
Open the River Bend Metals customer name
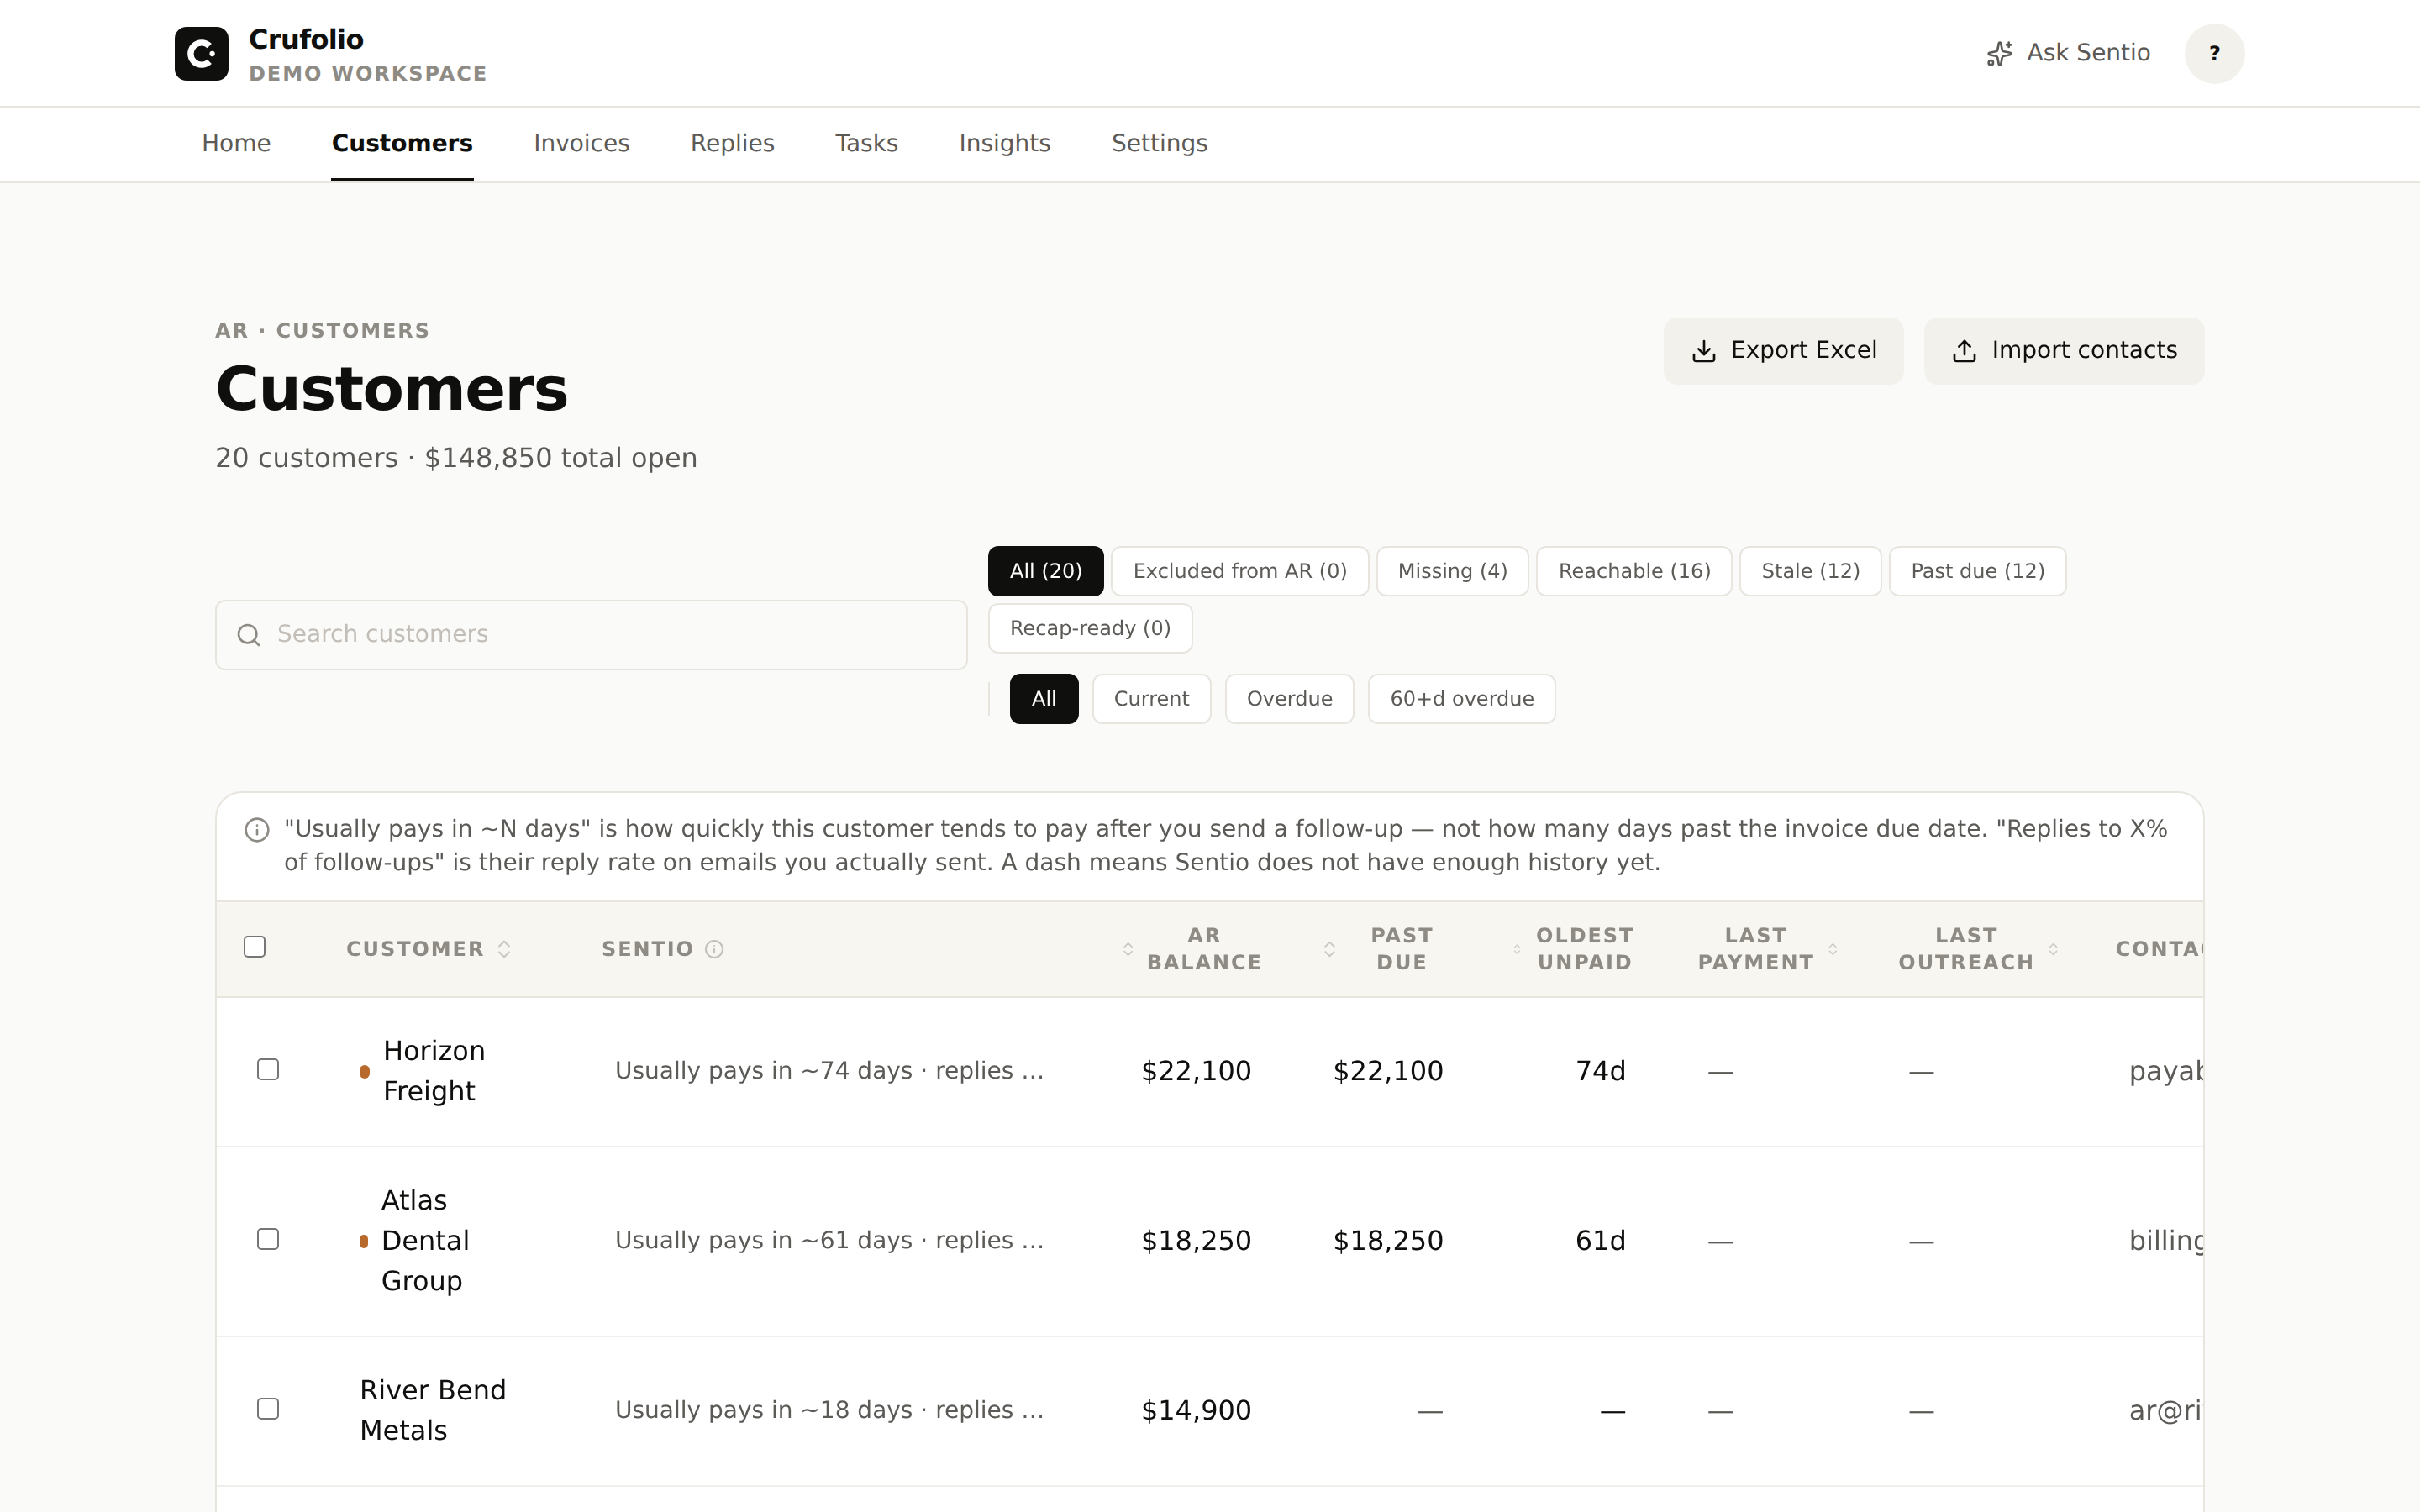(x=432, y=1410)
